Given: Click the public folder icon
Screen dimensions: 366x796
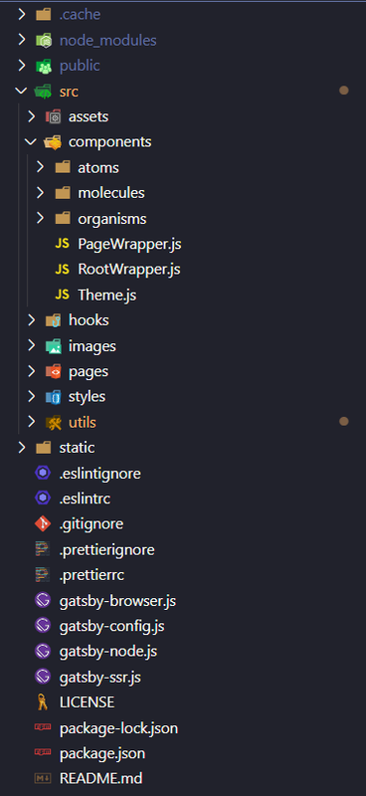Looking at the screenshot, I should (44, 66).
